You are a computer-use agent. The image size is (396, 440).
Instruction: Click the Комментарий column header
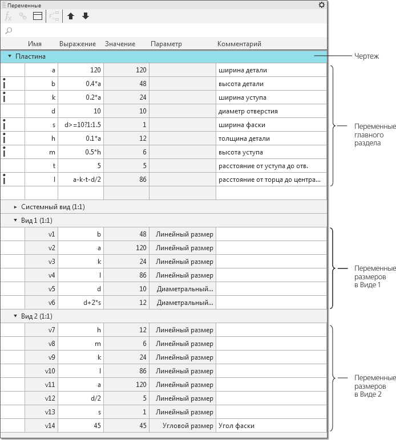[x=239, y=44]
